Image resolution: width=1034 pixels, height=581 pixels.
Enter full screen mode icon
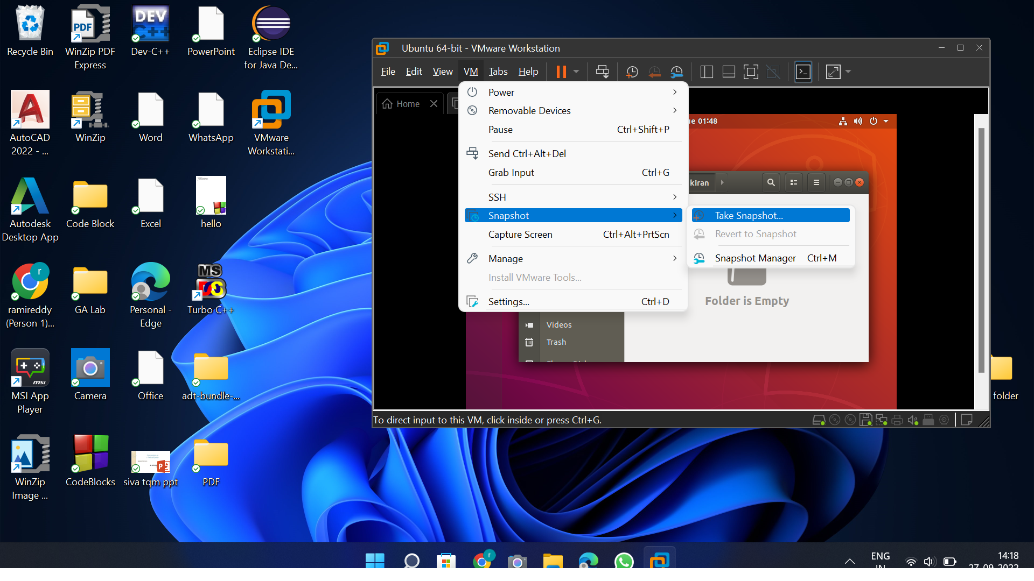751,72
